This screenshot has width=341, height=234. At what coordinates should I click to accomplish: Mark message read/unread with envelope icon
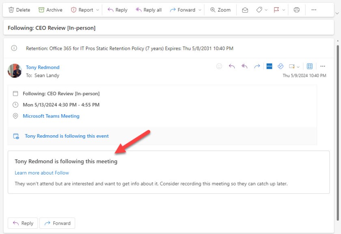[245, 10]
